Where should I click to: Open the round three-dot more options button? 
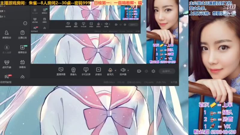pos(25,23)
